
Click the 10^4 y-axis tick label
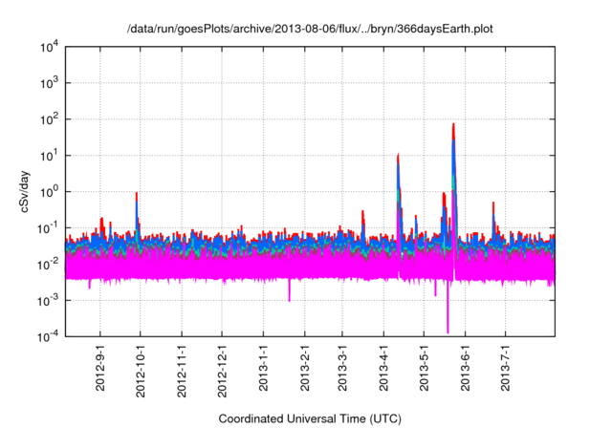click(49, 47)
